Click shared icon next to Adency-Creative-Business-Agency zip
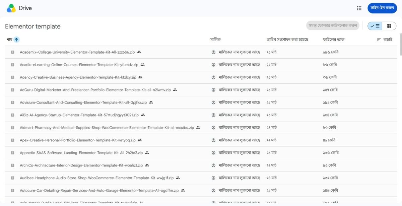The height and width of the screenshot is (206, 402). [x=140, y=77]
